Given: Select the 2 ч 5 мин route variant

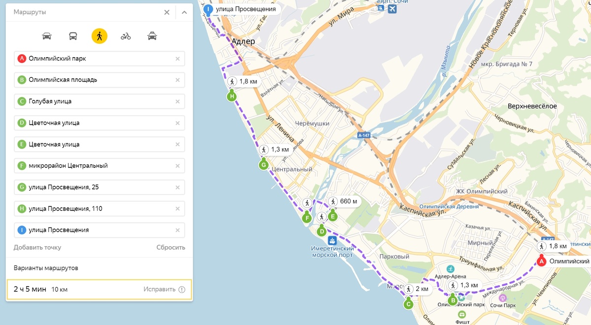Looking at the screenshot, I should [99, 290].
